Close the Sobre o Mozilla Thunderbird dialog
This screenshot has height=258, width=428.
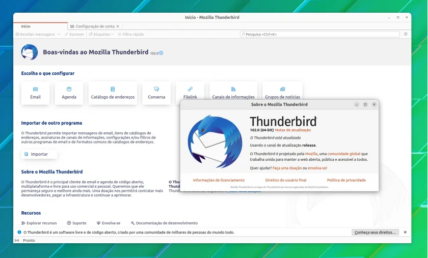374,104
